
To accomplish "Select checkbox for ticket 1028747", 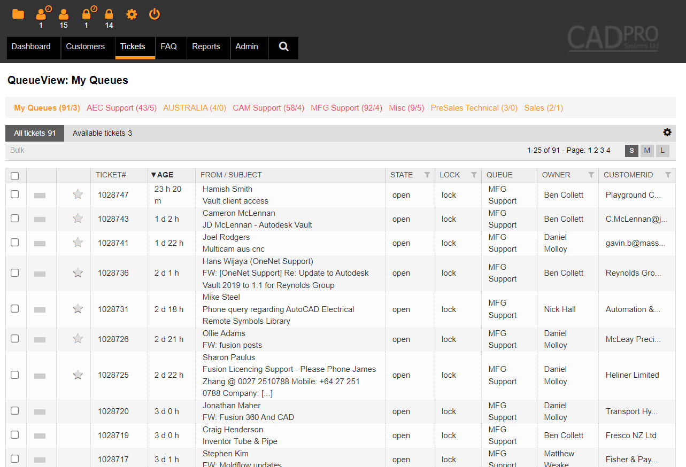I will 15,194.
